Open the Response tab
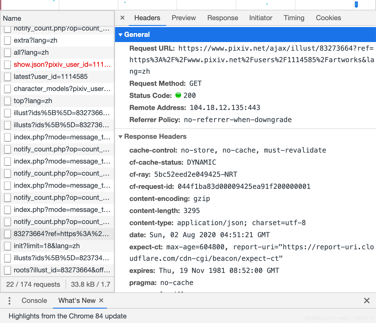The height and width of the screenshot is (323, 376). pyautogui.click(x=223, y=18)
